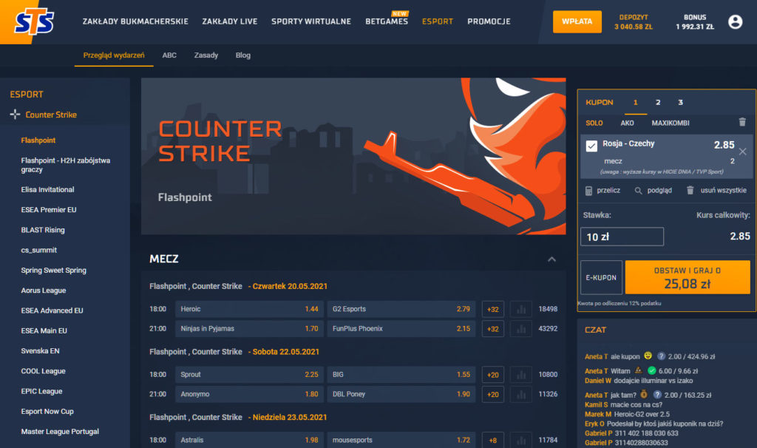Bet on Astralis at 1.98
757x448 pixels.
click(249, 441)
